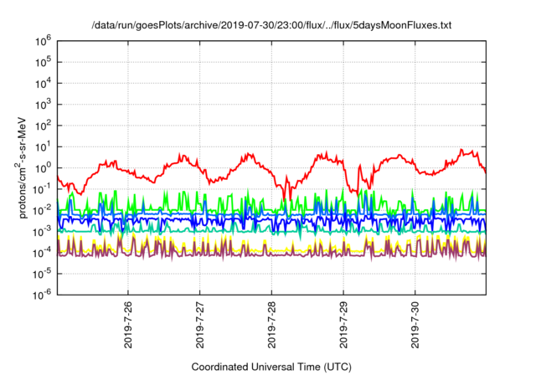This screenshot has width=536, height=375.
Task: Click the 10^-5 y-axis tick label
Action: [x=43, y=275]
